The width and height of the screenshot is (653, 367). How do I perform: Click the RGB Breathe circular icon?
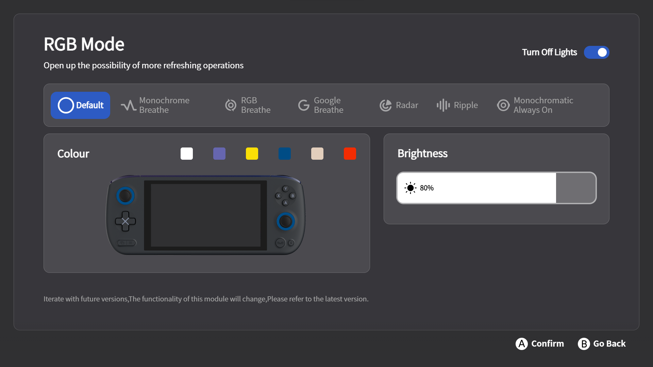click(x=231, y=105)
